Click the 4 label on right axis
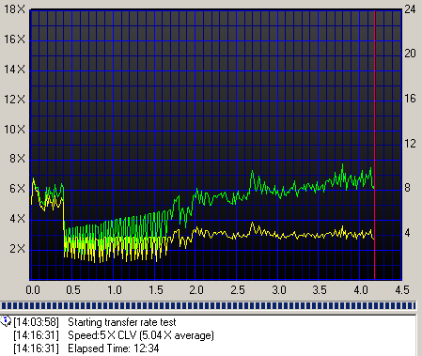Viewport: 422px width, 356px height. point(407,233)
